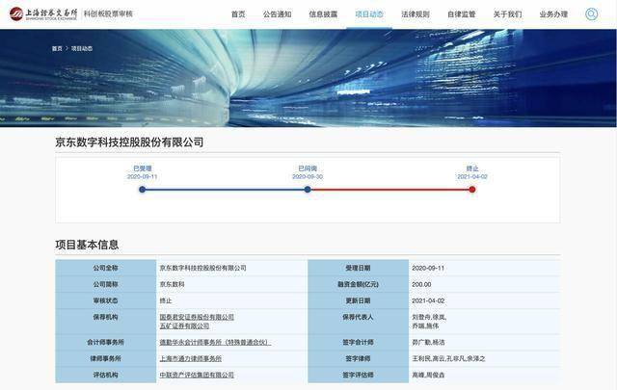Click 首页 breadcrumb link on banner
The height and width of the screenshot is (390, 617).
[x=57, y=48]
